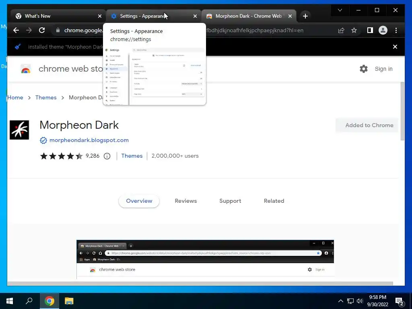Click the verified publisher badge icon

pos(43,140)
